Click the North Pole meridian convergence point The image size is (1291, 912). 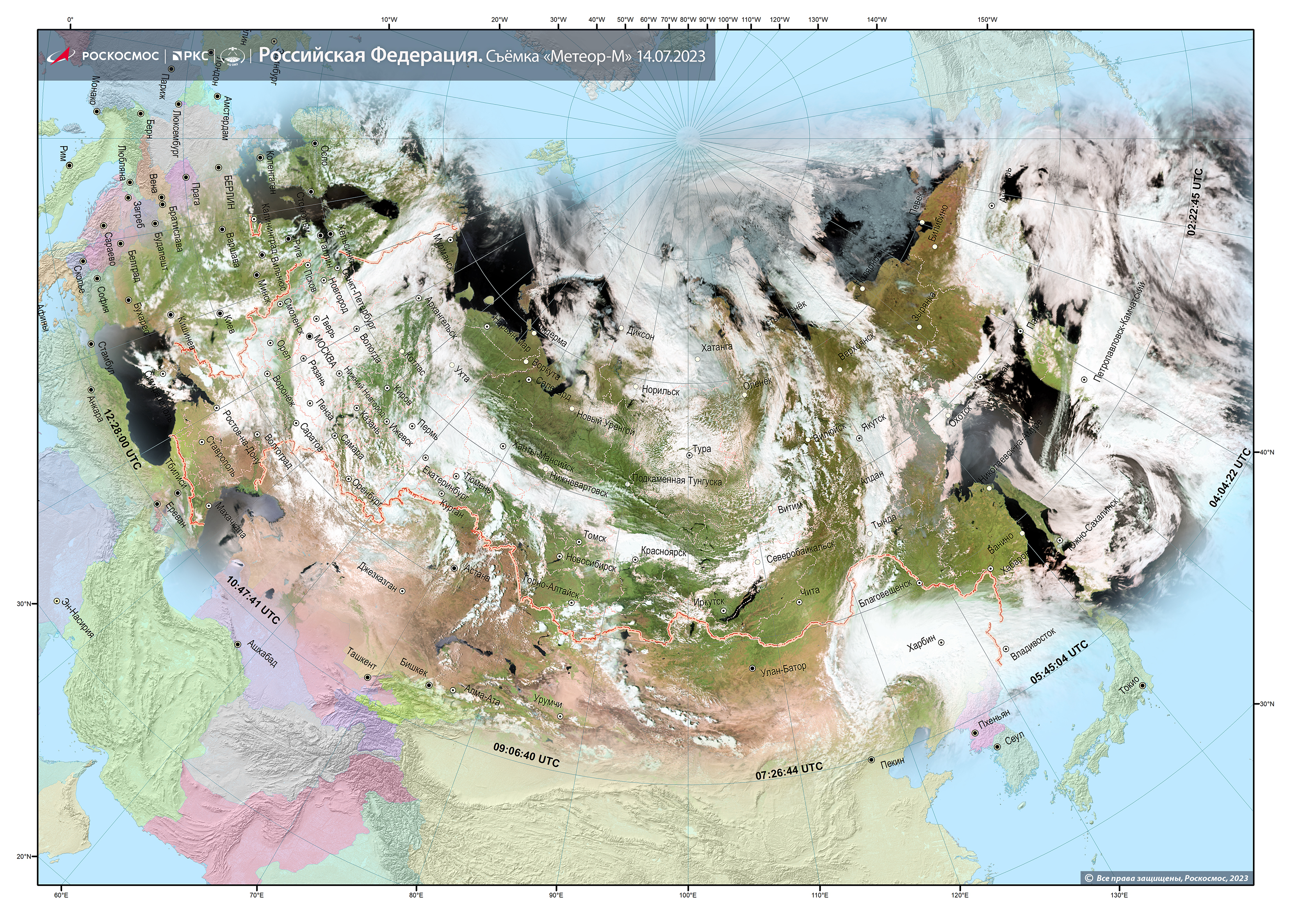click(688, 139)
